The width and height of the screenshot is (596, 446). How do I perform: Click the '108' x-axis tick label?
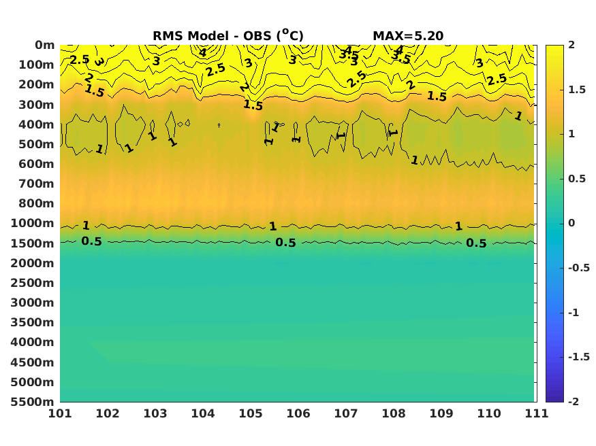[394, 413]
